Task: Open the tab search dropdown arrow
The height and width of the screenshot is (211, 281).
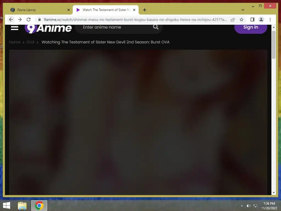Action: pos(243,10)
